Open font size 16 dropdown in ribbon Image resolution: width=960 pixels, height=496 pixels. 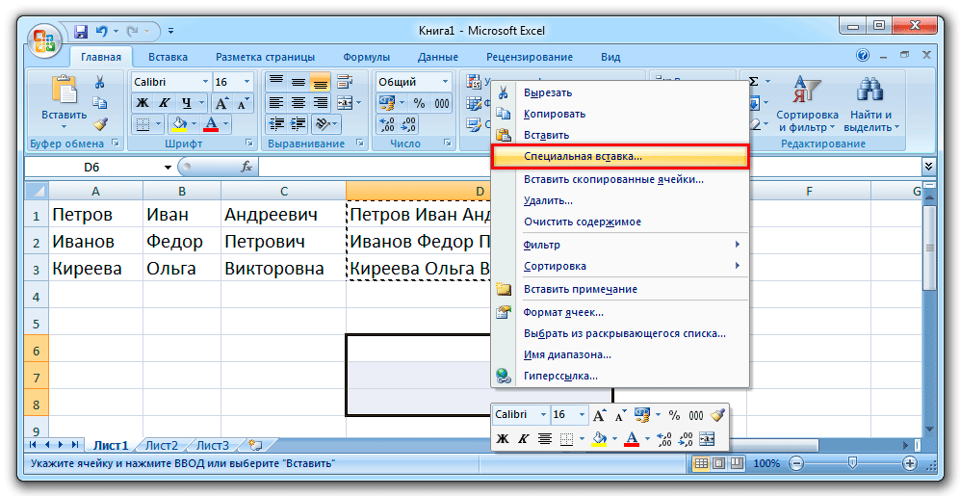tap(246, 82)
